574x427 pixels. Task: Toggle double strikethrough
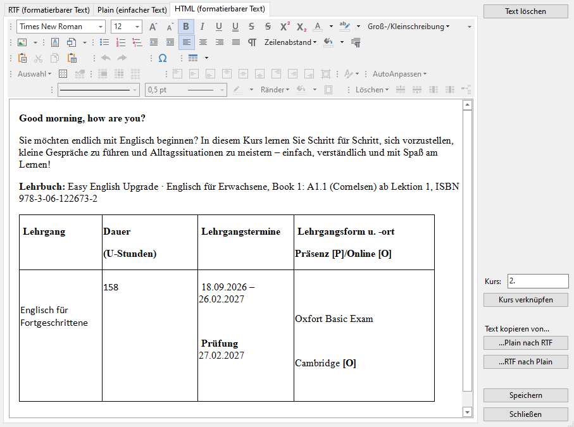point(268,27)
